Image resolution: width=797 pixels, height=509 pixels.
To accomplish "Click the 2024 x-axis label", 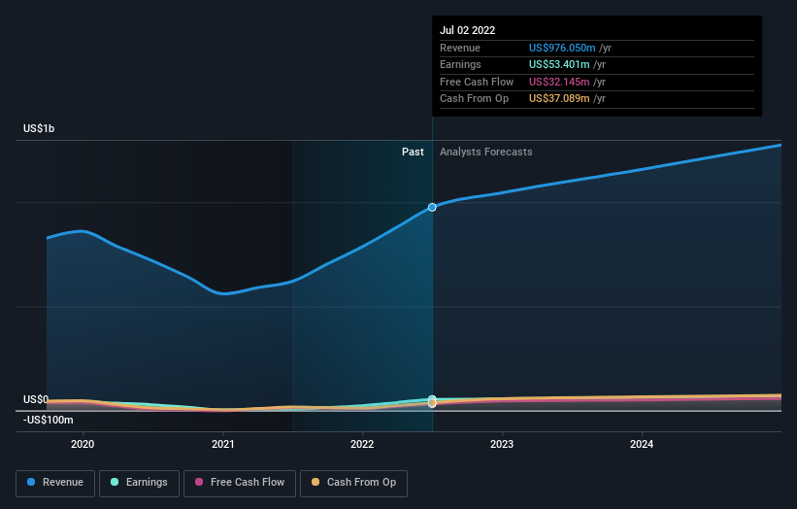I will pyautogui.click(x=642, y=445).
